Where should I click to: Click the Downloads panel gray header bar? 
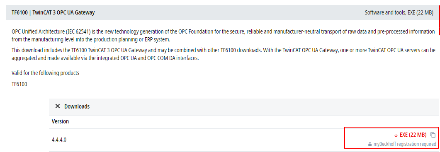(243, 106)
